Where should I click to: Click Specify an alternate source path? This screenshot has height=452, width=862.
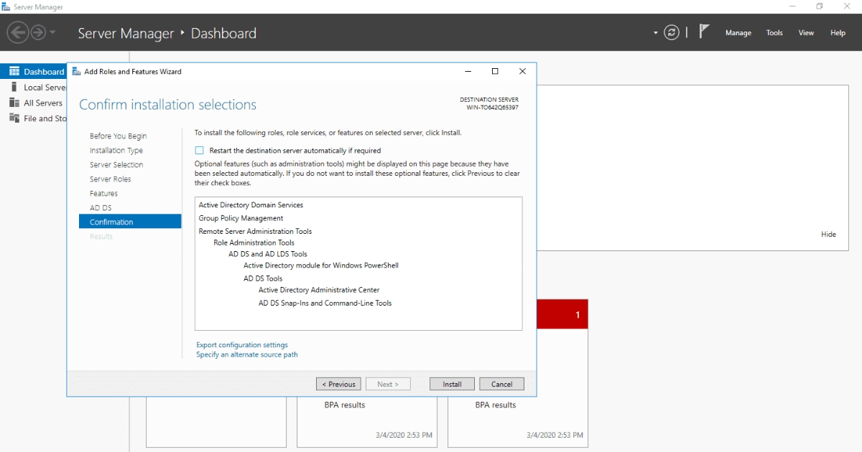tap(247, 354)
